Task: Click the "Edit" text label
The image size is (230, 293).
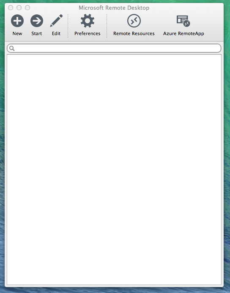Action: [x=56, y=33]
